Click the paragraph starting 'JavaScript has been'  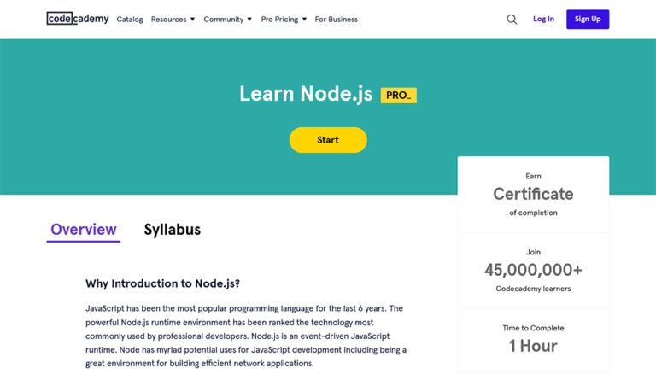246,336
